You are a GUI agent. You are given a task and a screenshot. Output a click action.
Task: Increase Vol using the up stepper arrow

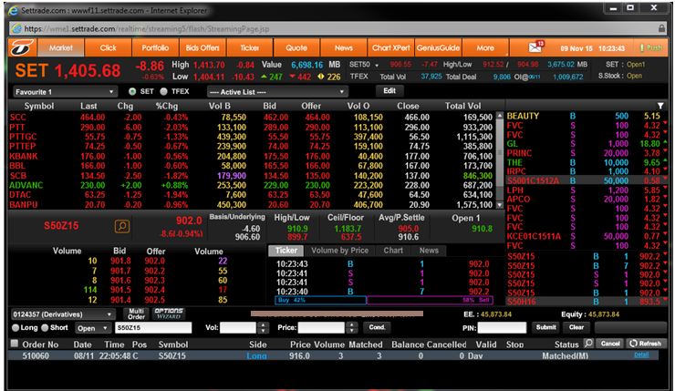click(x=263, y=324)
